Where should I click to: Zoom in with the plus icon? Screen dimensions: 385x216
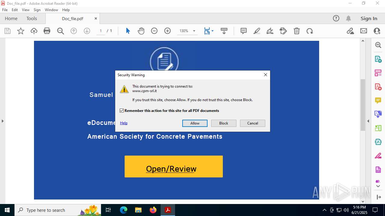click(168, 31)
